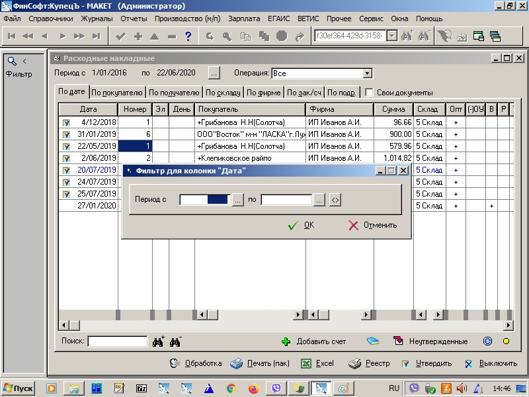Viewport: 529px width, 397px height.
Task: Delete record with minus toolbar icon
Action: [x=172, y=36]
